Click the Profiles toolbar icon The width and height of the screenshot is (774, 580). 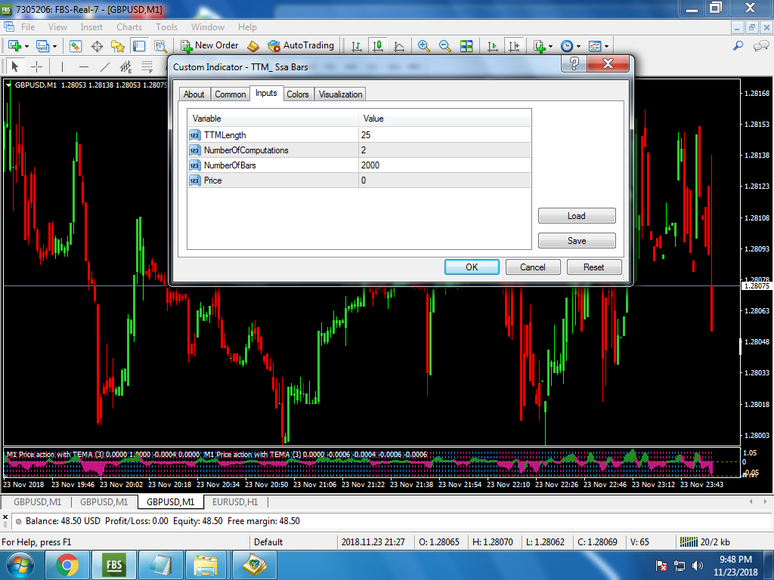tap(42, 46)
